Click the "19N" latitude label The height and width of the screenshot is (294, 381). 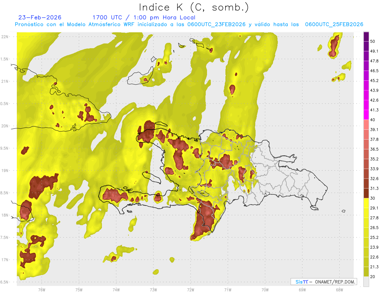(5, 171)
